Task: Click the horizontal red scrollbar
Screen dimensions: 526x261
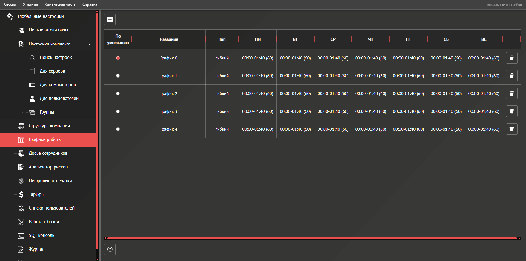Action: pos(312,238)
